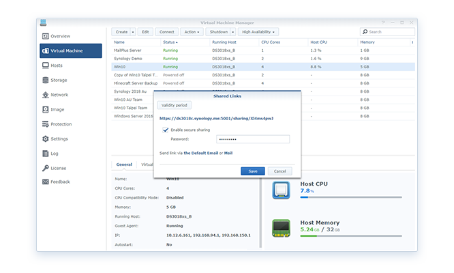Open the Action dropdown menu
The image size is (454, 273).
pos(192,32)
